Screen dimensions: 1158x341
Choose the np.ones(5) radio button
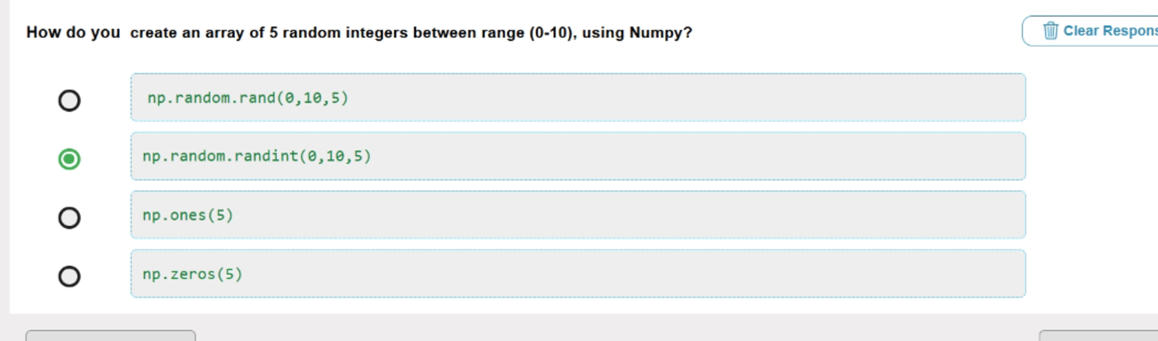coord(69,218)
